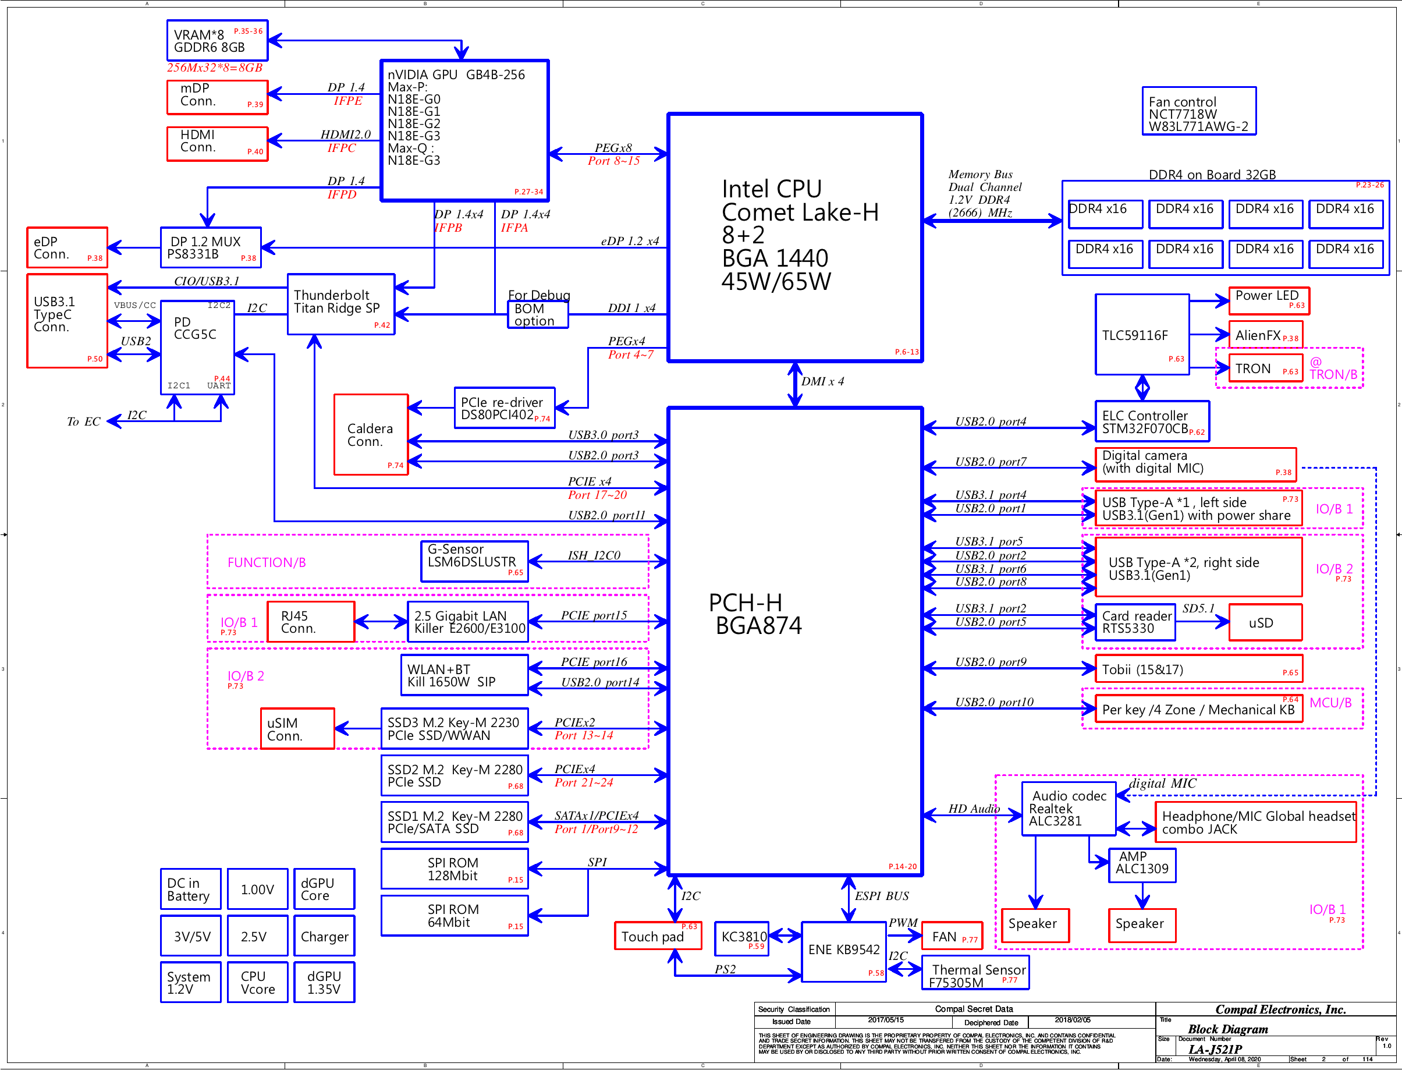1402x1070 pixels.
Task: Select the DP 1.2 MUX PS8331B box
Action: (210, 247)
